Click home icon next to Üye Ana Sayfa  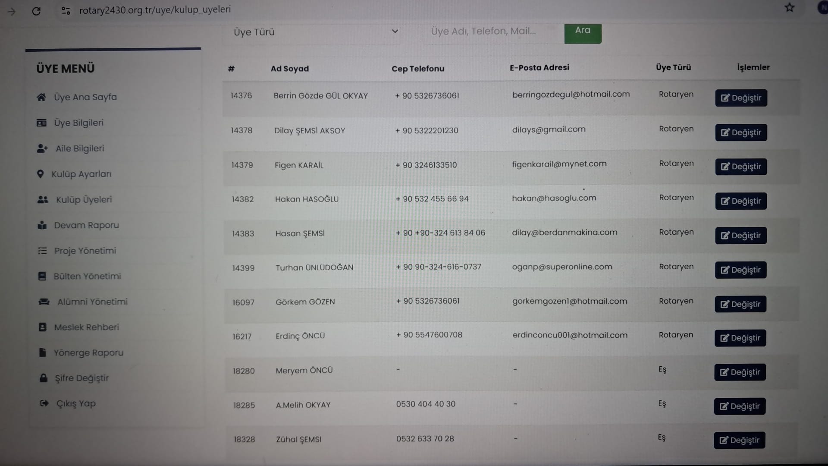(x=41, y=97)
